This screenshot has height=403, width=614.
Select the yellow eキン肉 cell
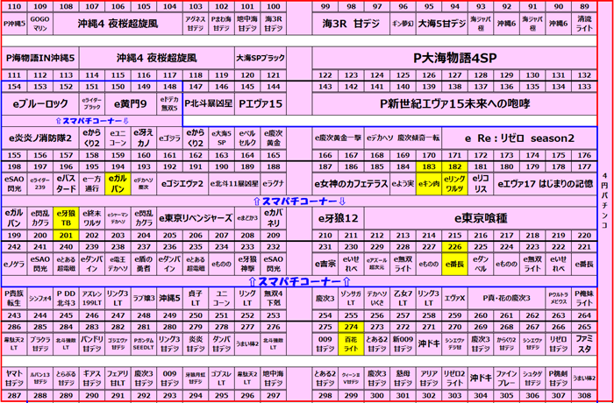[429, 183]
